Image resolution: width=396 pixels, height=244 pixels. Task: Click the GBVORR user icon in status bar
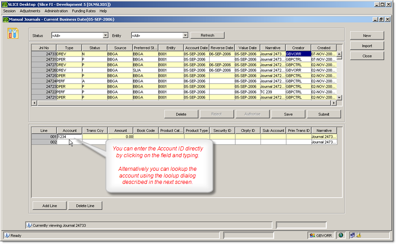[x=312, y=235]
